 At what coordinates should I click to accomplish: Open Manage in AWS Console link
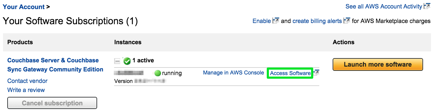(233, 73)
